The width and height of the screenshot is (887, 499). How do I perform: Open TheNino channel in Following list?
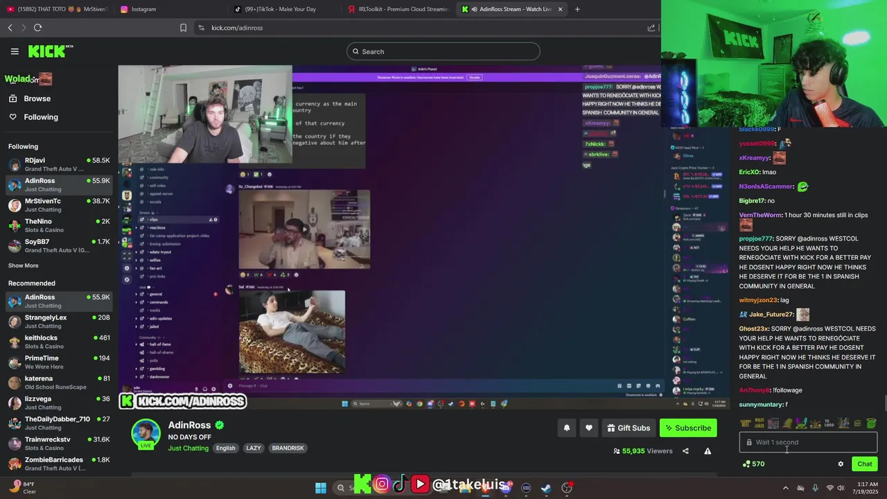(60, 225)
